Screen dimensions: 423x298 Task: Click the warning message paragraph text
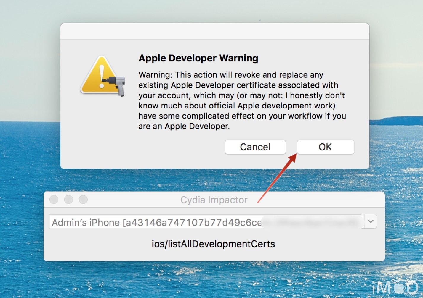click(x=242, y=101)
